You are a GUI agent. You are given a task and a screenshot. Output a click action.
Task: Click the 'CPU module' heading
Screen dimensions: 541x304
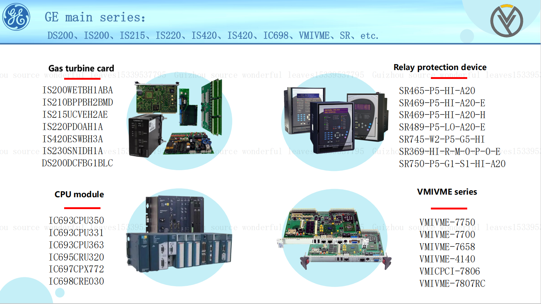tap(79, 194)
